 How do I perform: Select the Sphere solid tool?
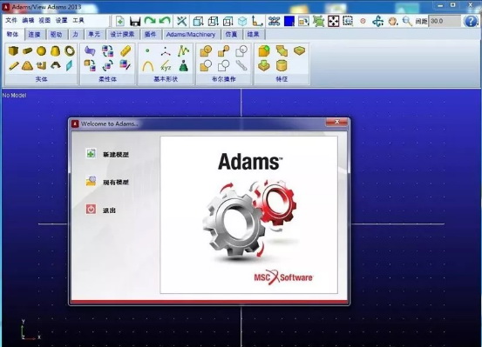click(41, 50)
